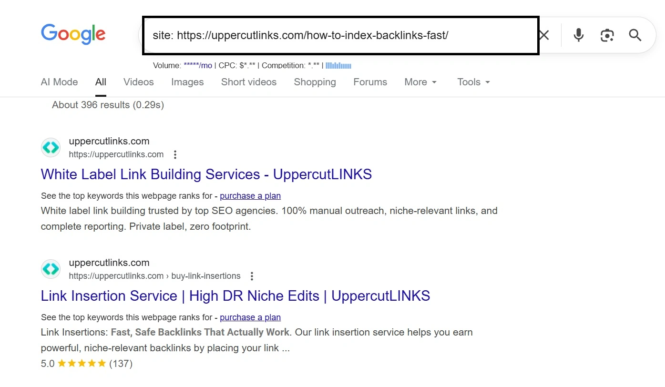Click the "Link Insertions: Fast, Safe Backlinks" snippet
The image size is (665, 387).
tap(257, 340)
